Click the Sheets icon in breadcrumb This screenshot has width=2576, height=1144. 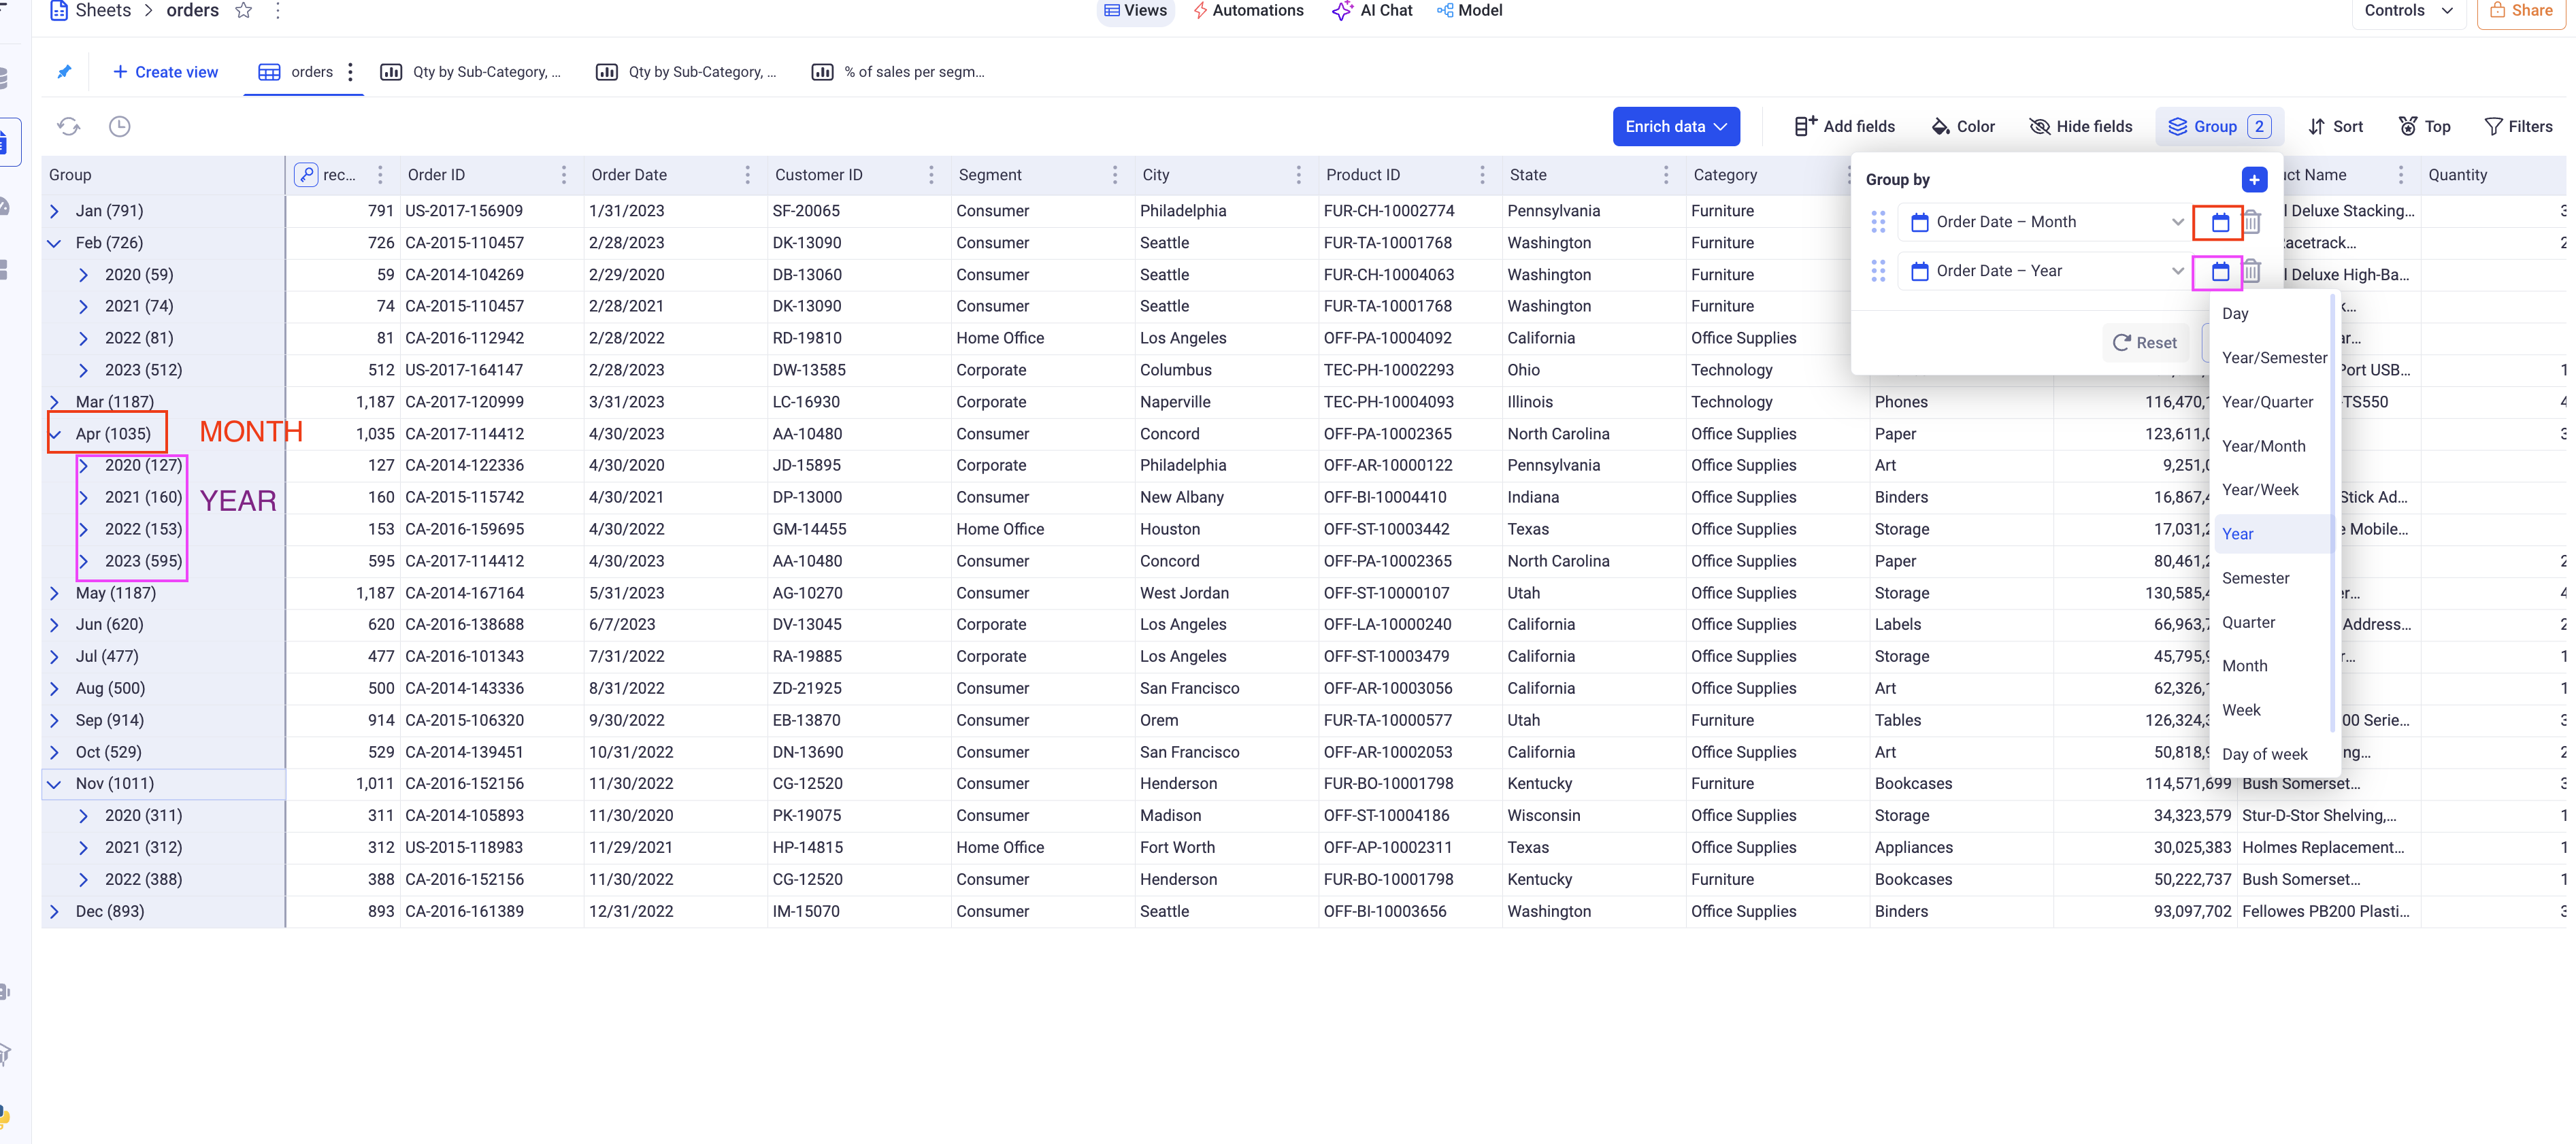pyautogui.click(x=58, y=11)
